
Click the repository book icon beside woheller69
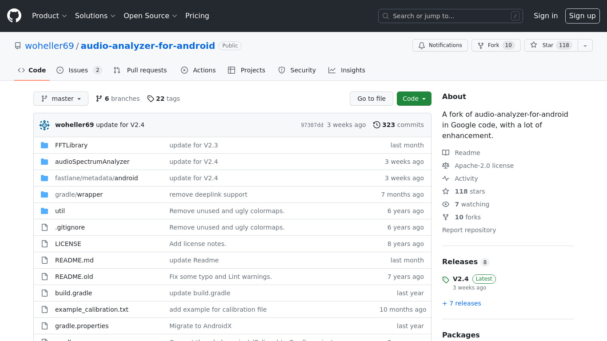tap(18, 46)
